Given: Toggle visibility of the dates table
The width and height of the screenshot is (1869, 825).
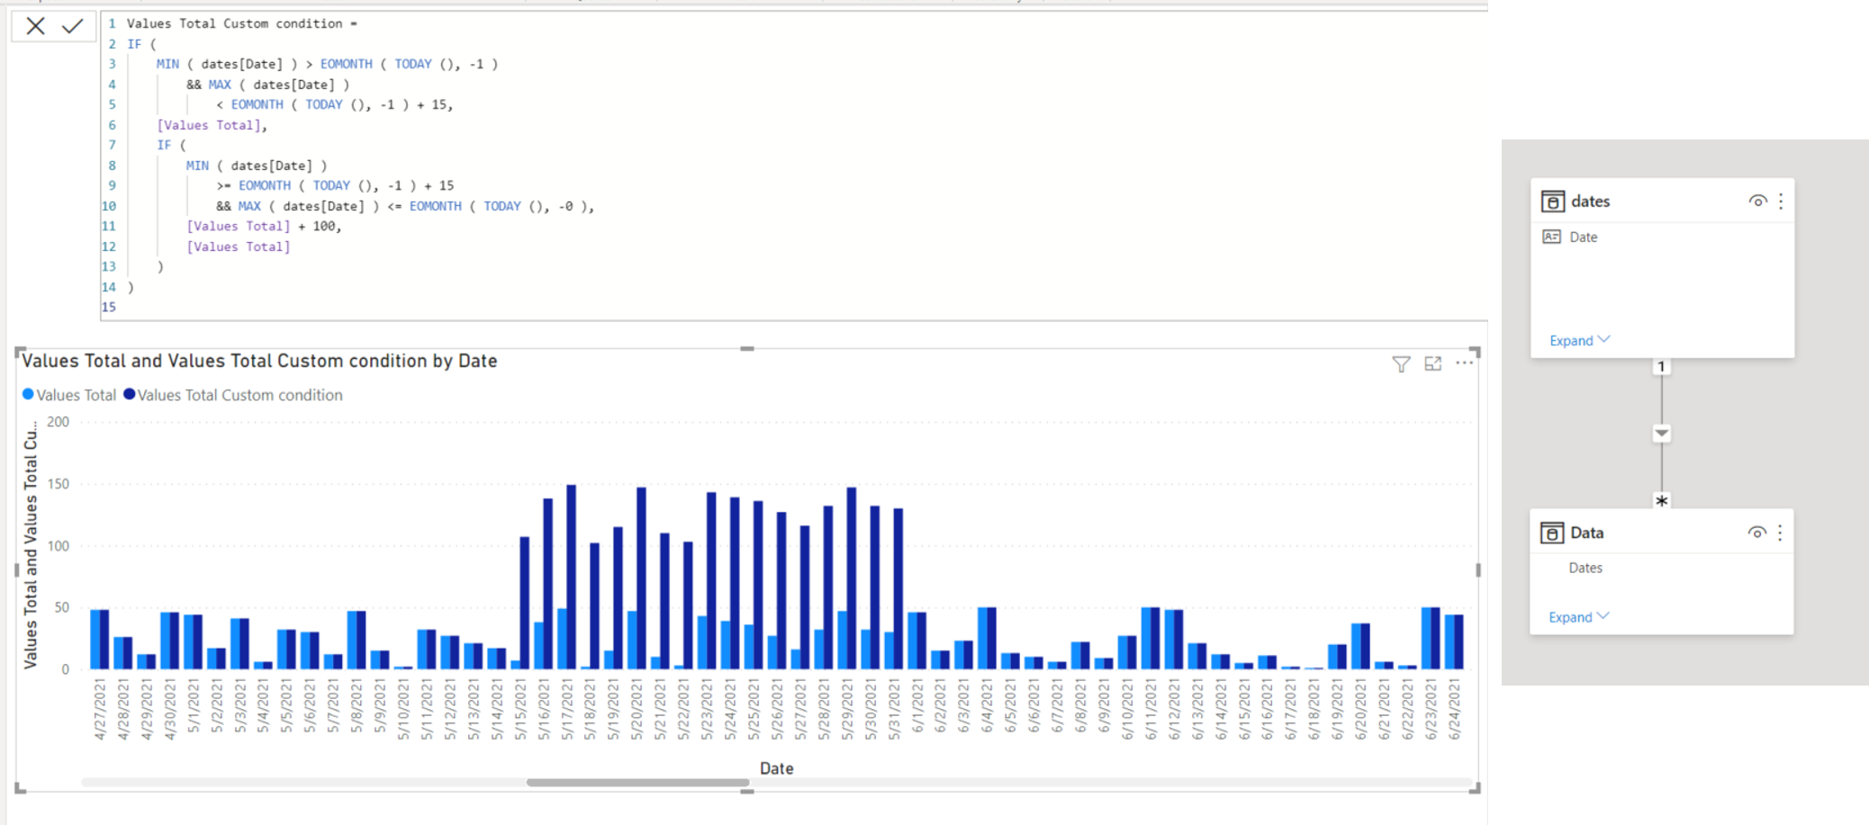Looking at the screenshot, I should (x=1757, y=201).
